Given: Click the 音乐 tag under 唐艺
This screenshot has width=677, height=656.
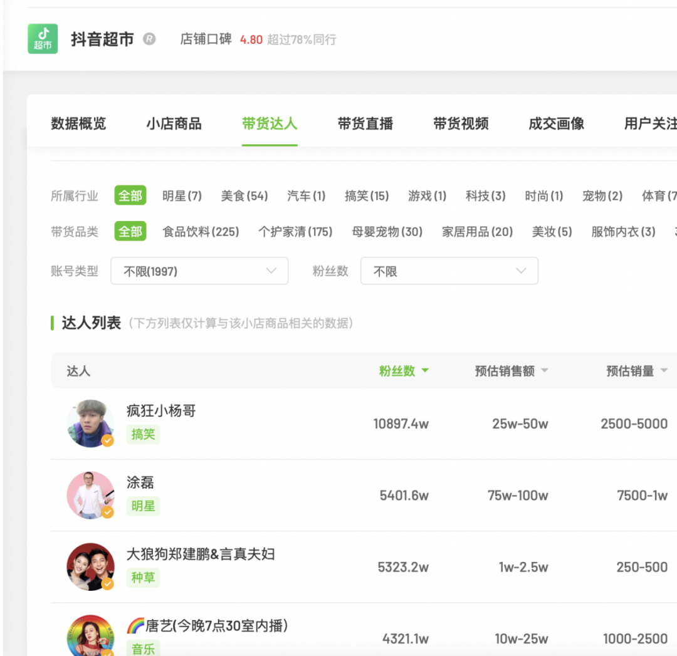Looking at the screenshot, I should coord(143,650).
